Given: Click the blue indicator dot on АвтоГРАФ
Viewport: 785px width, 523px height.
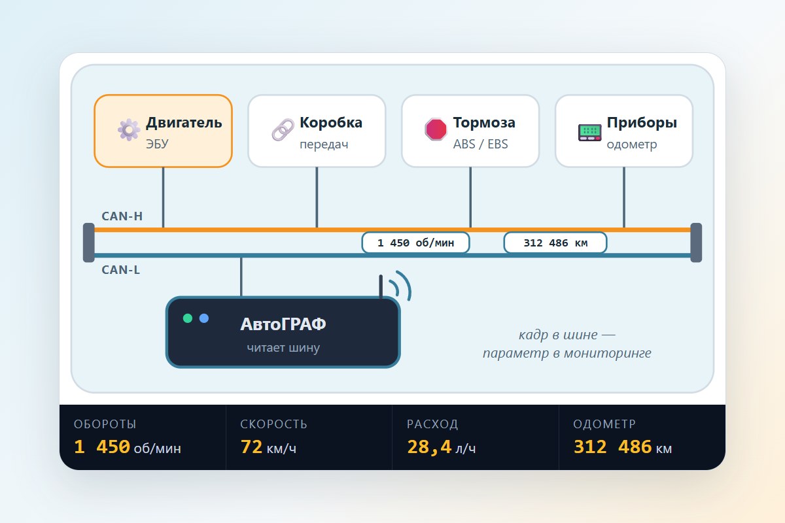Looking at the screenshot, I should pos(204,318).
